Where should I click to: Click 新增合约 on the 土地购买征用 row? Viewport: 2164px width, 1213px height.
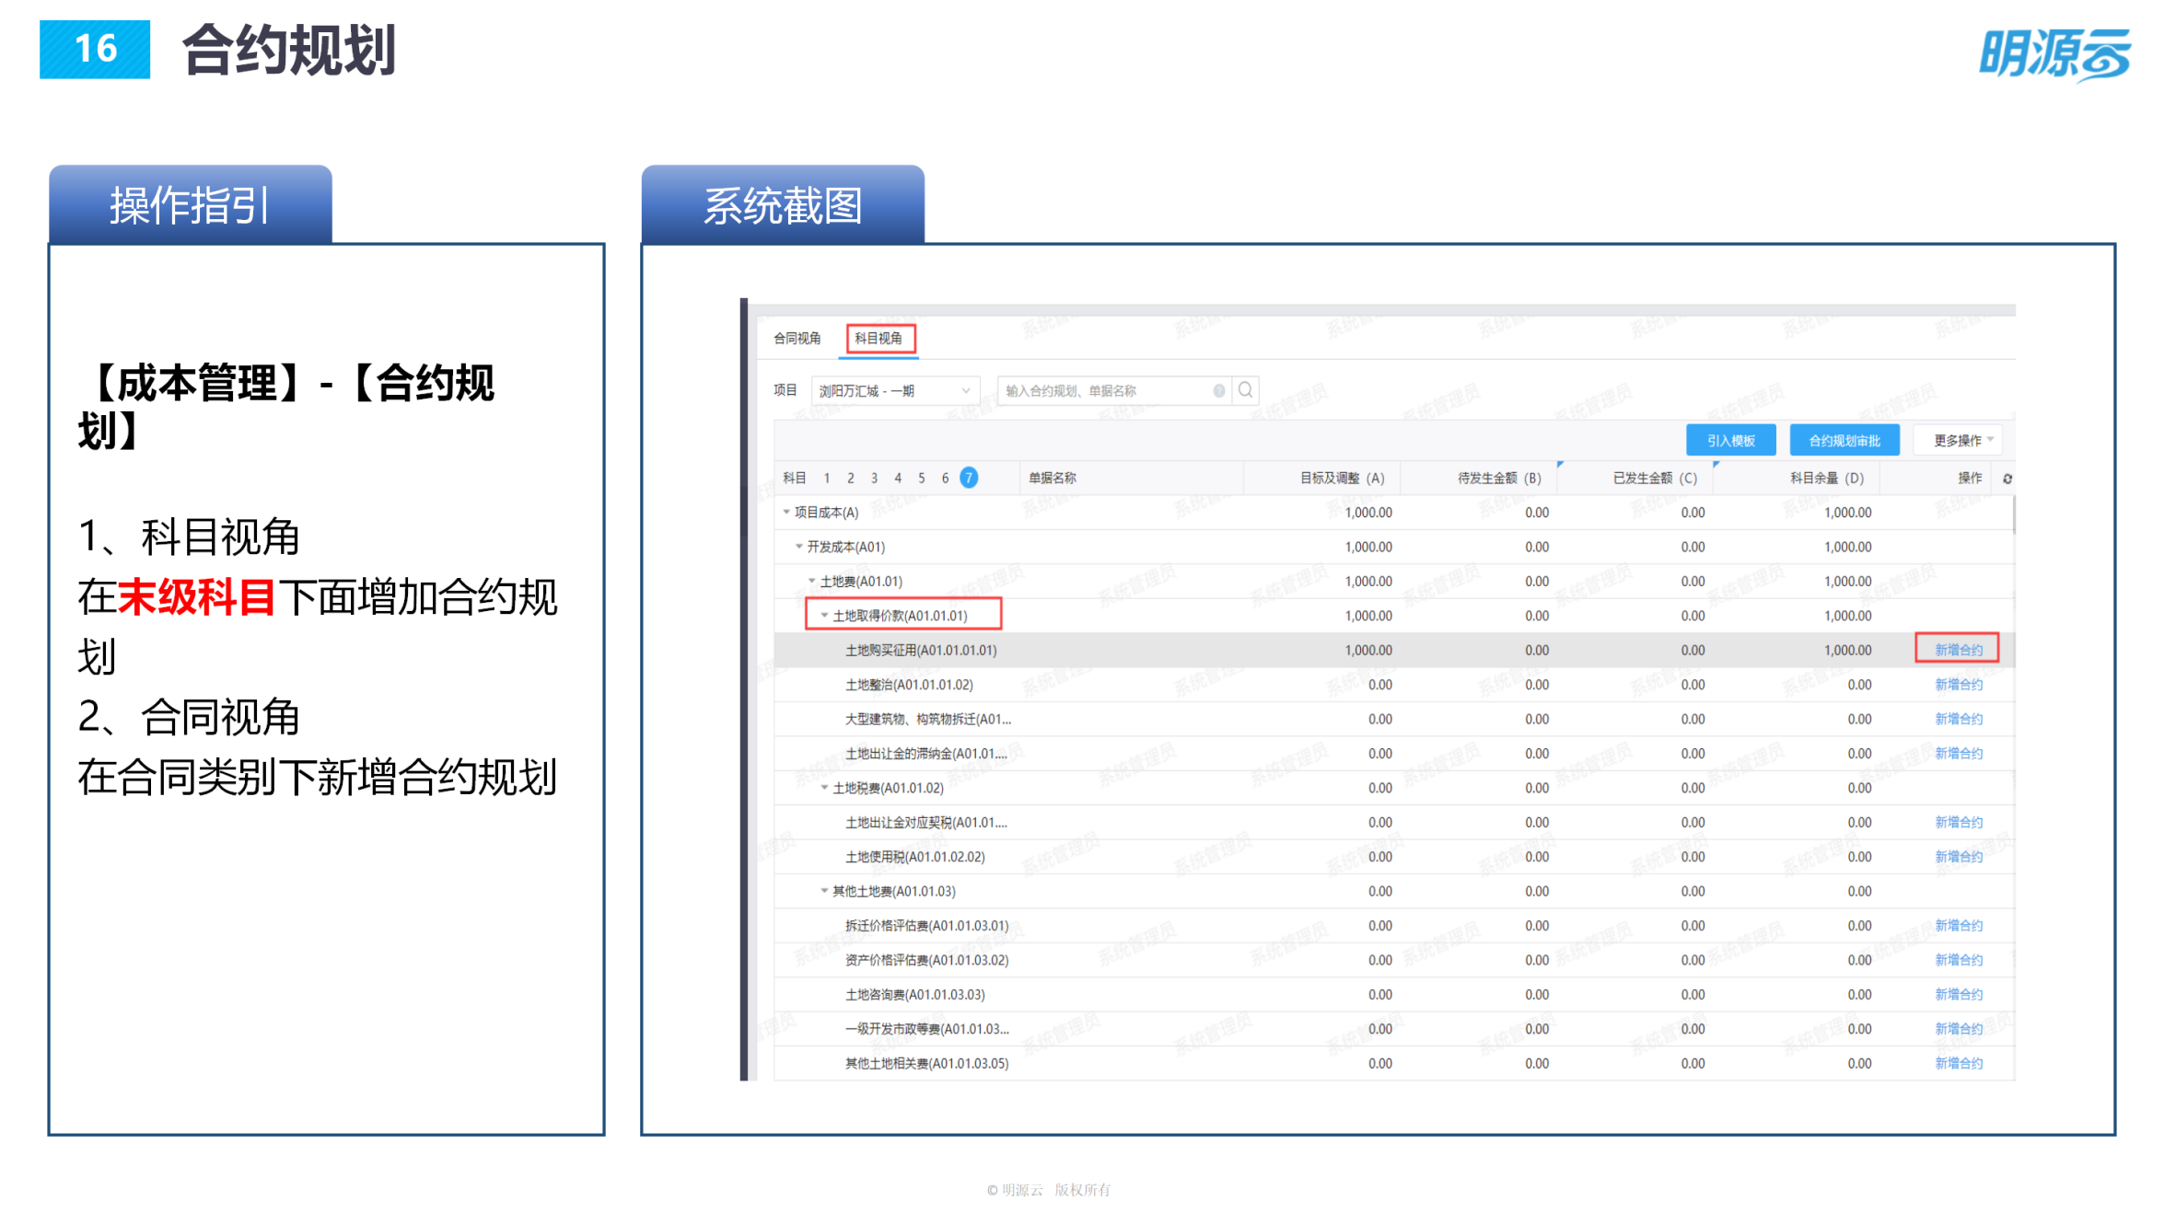coord(1957,649)
